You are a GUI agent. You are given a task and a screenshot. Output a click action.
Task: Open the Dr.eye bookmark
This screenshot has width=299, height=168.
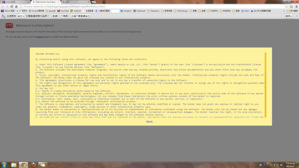click(x=36, y=11)
